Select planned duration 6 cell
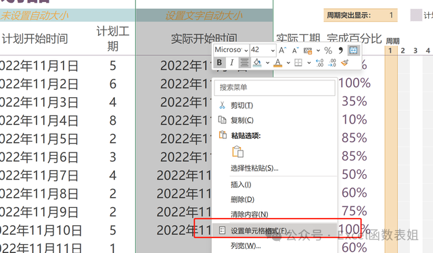Screen dimensions: 433x253 [113, 84]
